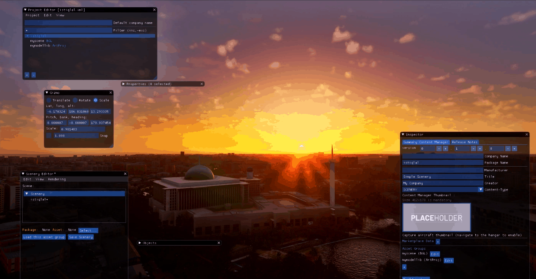Open the Content-Type SCENERY dropdown

point(480,190)
